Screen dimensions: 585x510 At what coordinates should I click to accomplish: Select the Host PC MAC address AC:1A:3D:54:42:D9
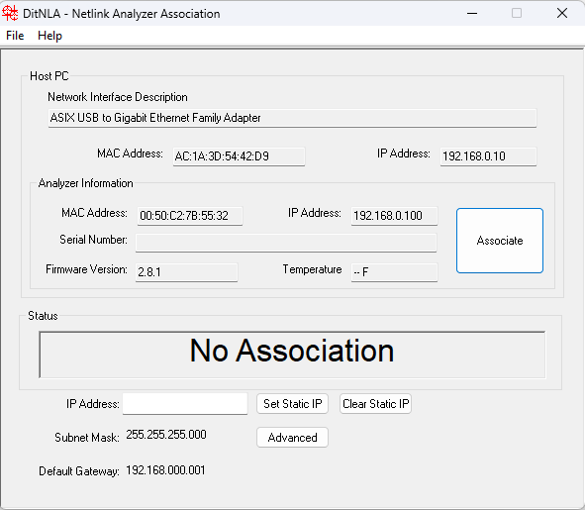coord(239,156)
